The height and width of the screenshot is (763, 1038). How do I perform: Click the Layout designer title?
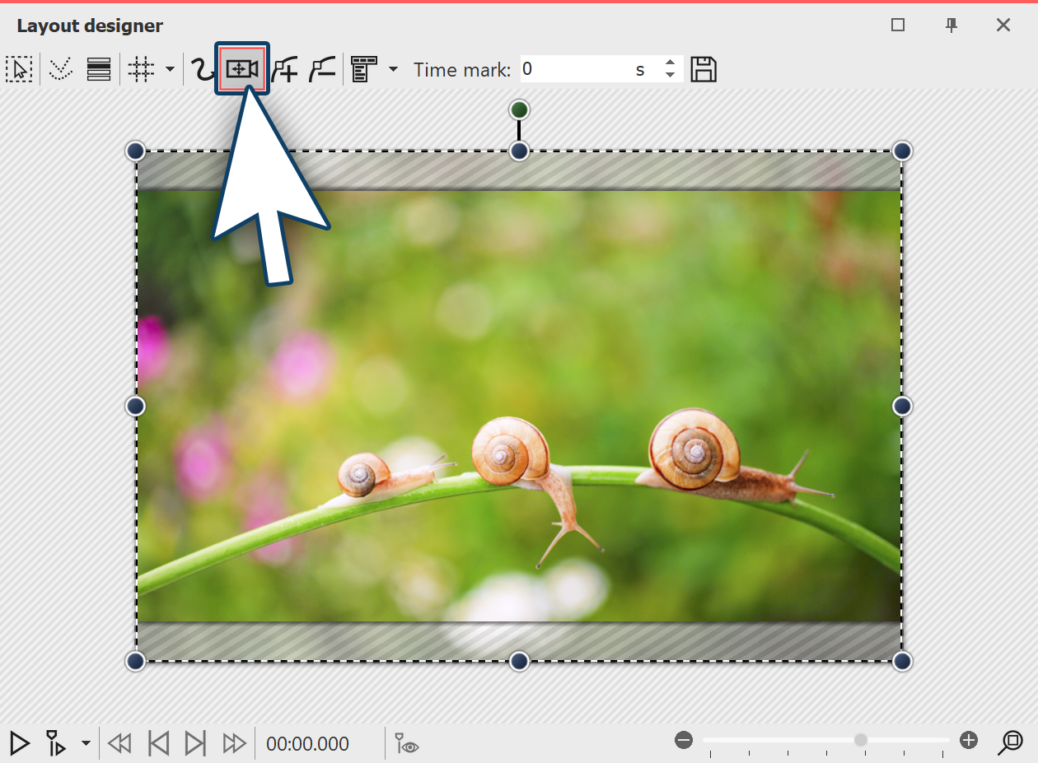pos(89,26)
